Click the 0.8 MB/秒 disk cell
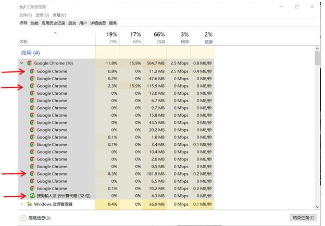325x226 pixels. 203,63
